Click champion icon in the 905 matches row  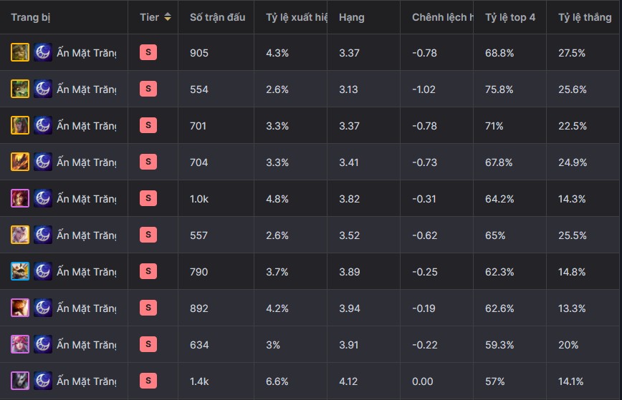(20, 53)
